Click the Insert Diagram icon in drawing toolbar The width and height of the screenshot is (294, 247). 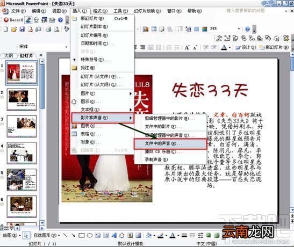[122, 235]
